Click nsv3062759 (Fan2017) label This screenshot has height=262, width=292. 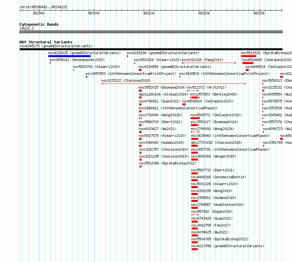211,225
